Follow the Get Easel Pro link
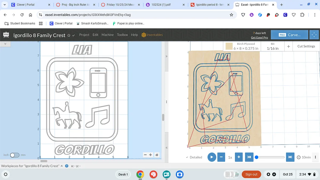320x180 pixels. pos(259,38)
